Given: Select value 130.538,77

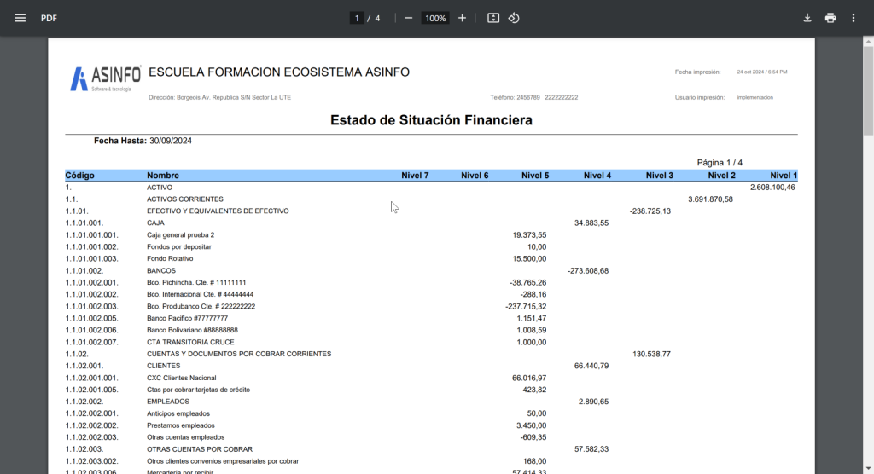Looking at the screenshot, I should pyautogui.click(x=651, y=355).
